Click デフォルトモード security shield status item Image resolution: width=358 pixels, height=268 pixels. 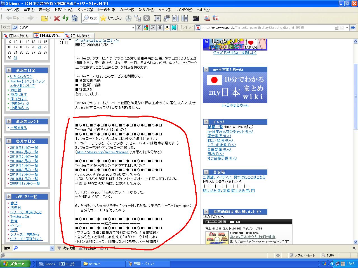tap(303, 255)
